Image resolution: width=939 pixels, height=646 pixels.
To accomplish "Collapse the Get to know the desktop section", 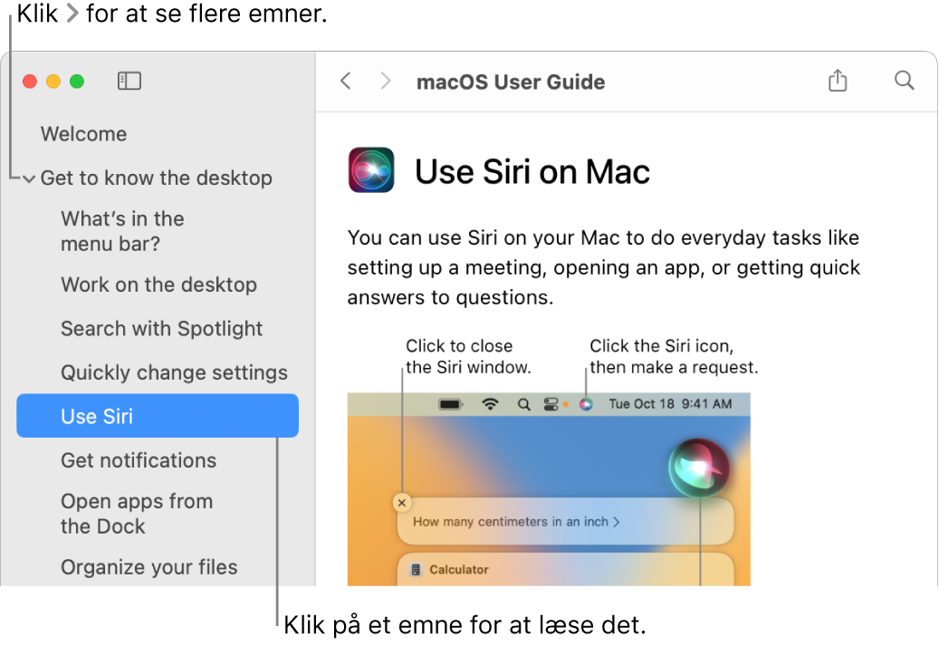I will pyautogui.click(x=29, y=178).
